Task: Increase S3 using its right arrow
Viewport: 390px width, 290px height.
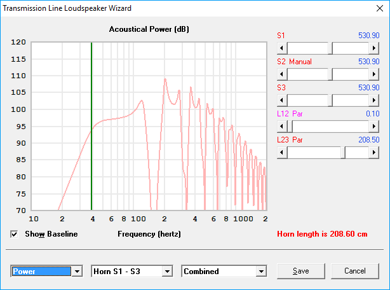Action: [x=374, y=100]
